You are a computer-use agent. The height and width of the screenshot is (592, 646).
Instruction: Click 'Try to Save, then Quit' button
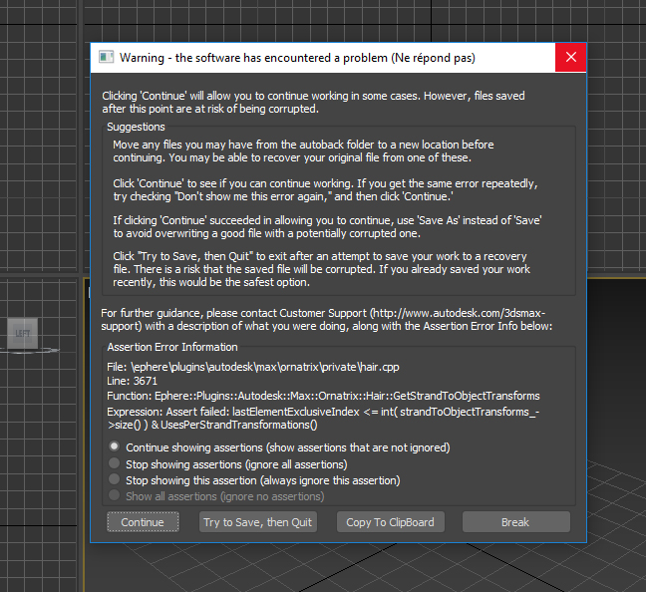258,522
